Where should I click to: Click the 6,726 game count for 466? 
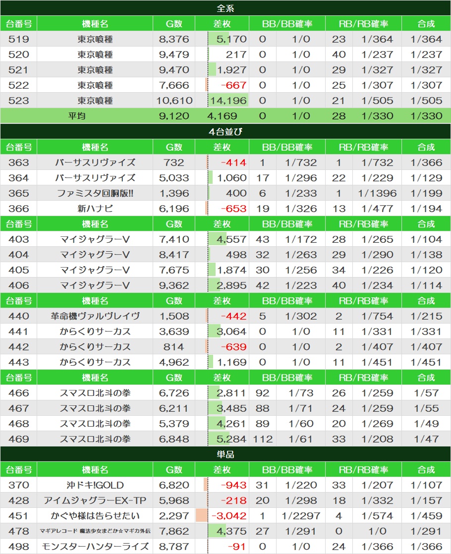click(x=174, y=393)
